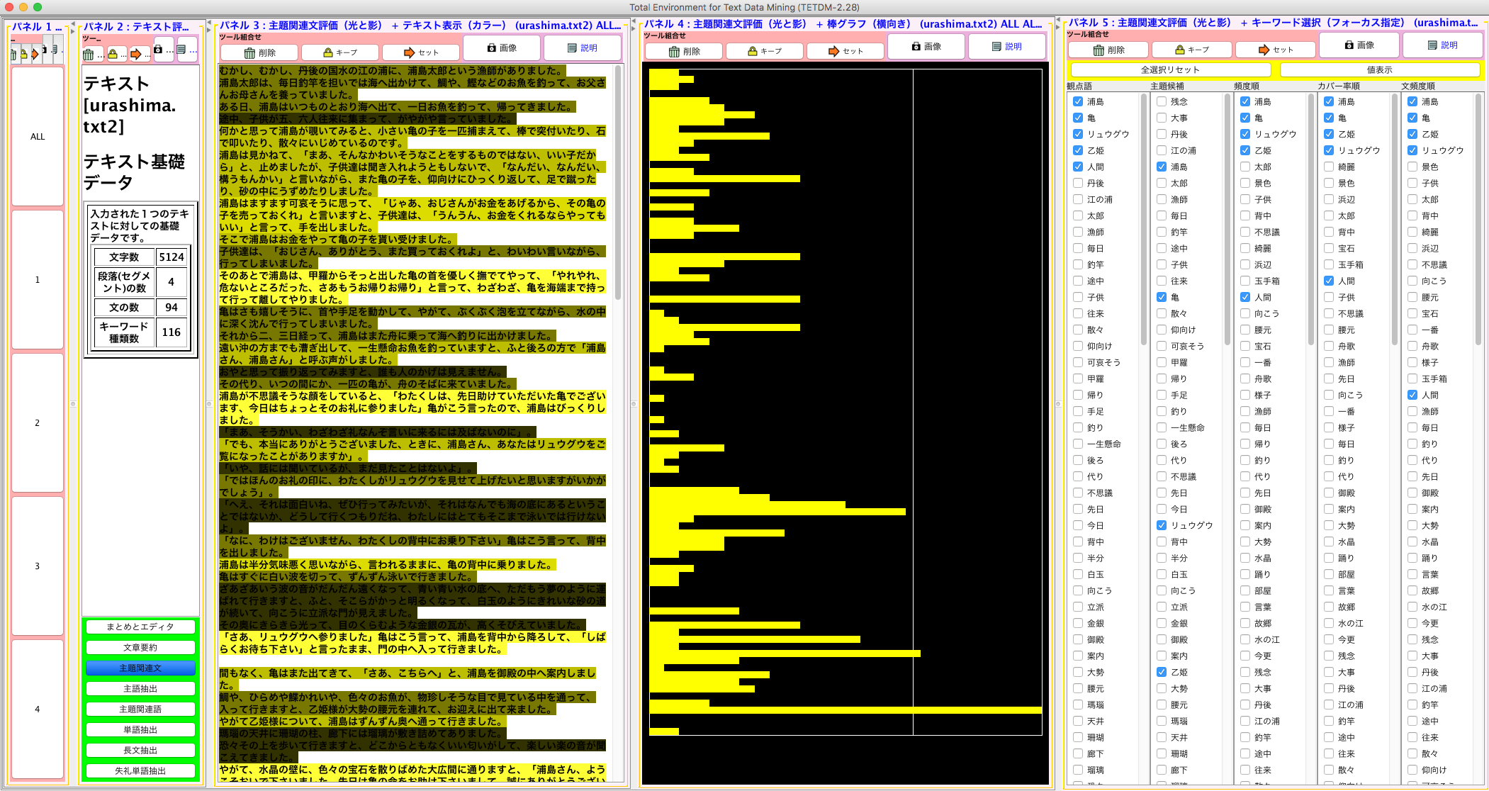1489x791 pixels.
Task: Click the camera 画像 icon in Panel 4
Action: tap(916, 46)
